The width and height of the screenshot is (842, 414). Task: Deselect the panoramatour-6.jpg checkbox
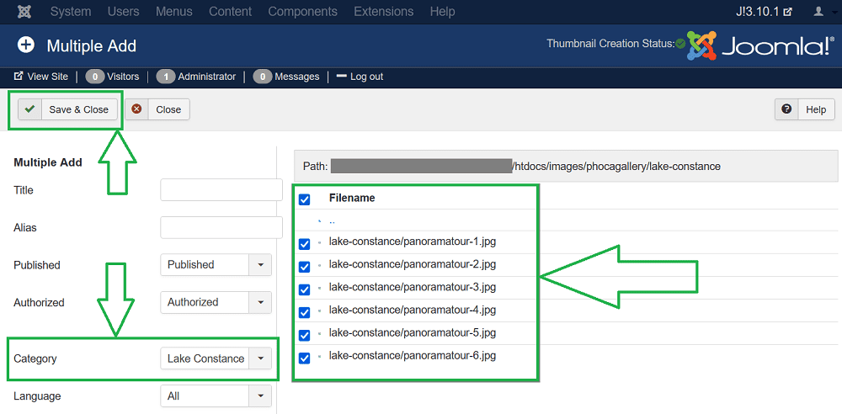pyautogui.click(x=305, y=358)
